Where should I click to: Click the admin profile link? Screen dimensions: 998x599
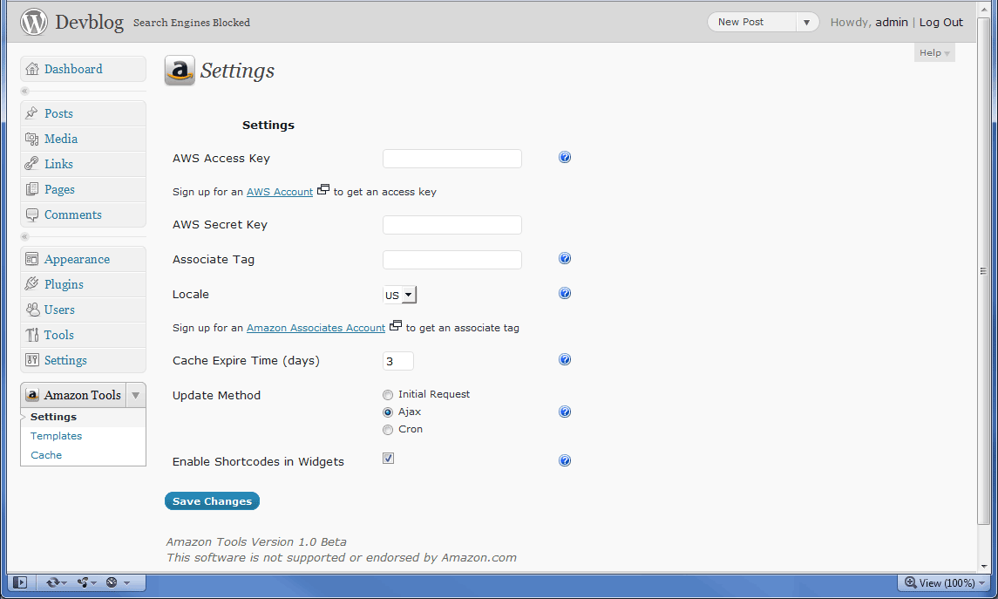[x=891, y=23]
